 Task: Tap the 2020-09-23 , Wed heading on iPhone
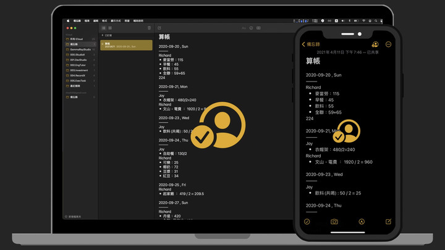pyautogui.click(x=324, y=174)
